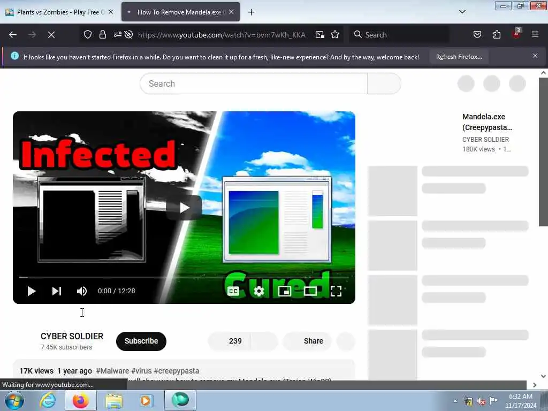Toggle closed captions CC button
Screen dimensions: 548x411
[x=233, y=291]
